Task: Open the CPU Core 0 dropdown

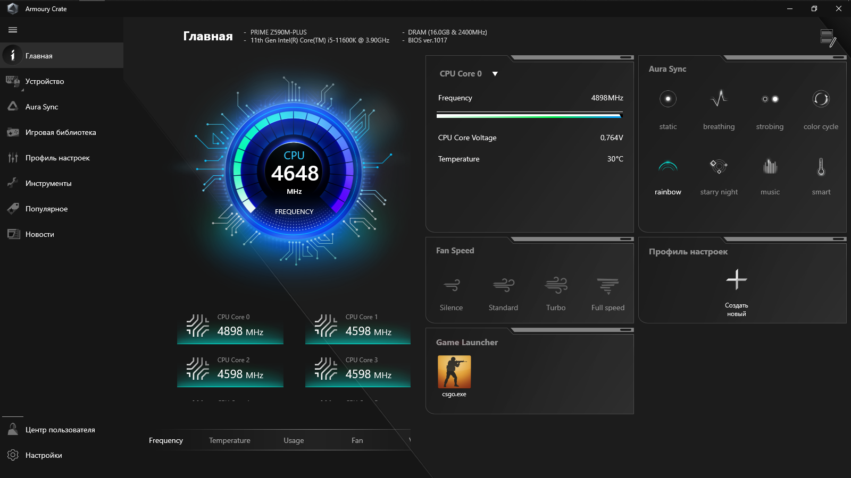Action: pyautogui.click(x=495, y=74)
